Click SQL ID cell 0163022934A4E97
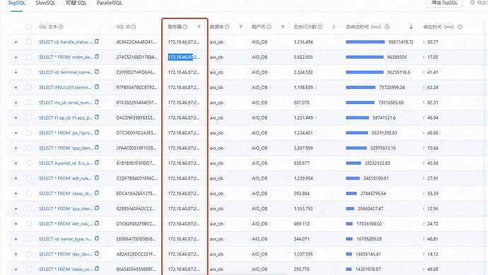This screenshot has height=275, width=488. tap(136, 103)
